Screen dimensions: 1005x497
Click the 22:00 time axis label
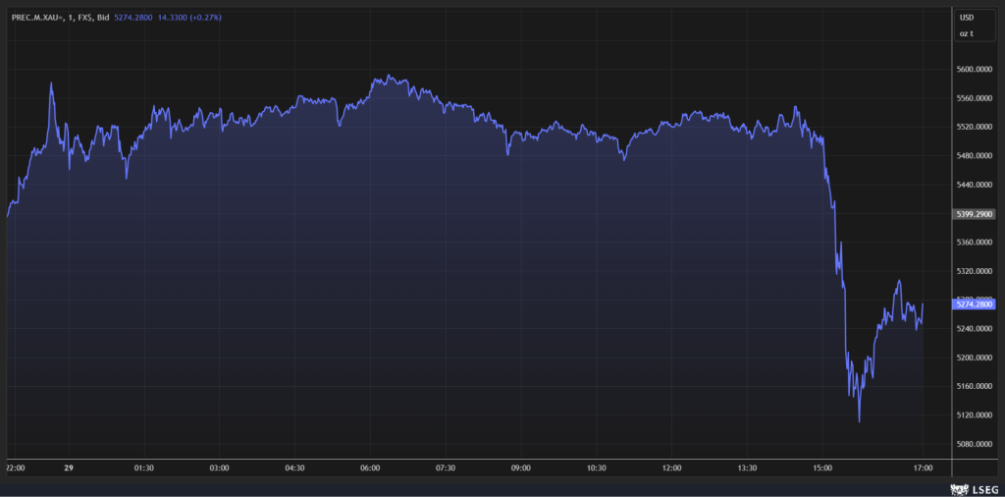[18, 468]
